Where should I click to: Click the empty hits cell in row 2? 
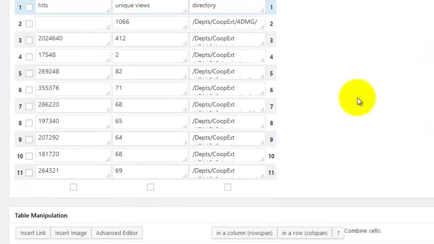point(73,23)
